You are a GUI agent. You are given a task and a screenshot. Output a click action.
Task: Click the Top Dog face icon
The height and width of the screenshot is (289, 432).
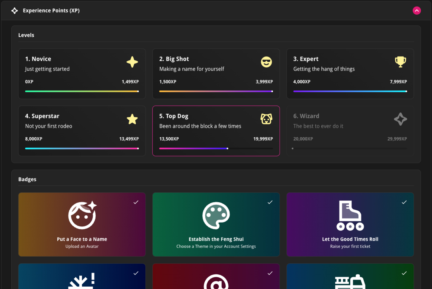(x=266, y=119)
